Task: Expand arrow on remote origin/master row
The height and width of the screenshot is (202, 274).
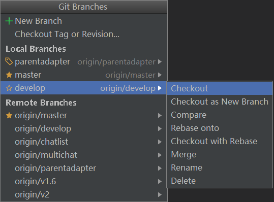Action: (x=160, y=116)
